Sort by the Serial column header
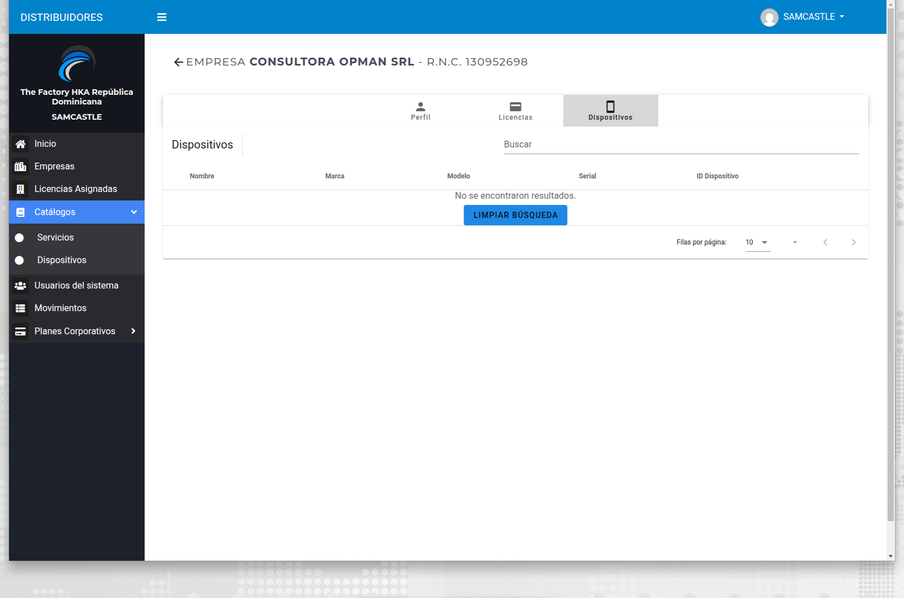 click(x=587, y=176)
